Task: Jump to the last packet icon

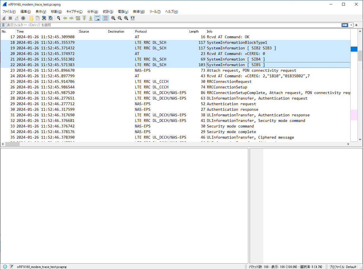Action: point(91,18)
